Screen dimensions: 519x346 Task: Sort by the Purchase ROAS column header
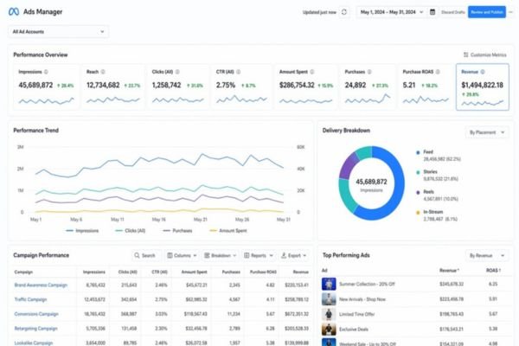click(x=263, y=272)
